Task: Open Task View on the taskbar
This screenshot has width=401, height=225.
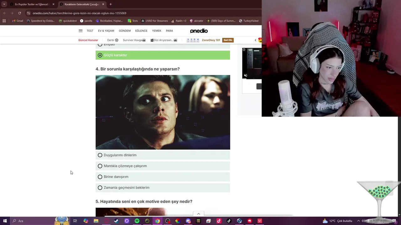Action: tap(75, 221)
